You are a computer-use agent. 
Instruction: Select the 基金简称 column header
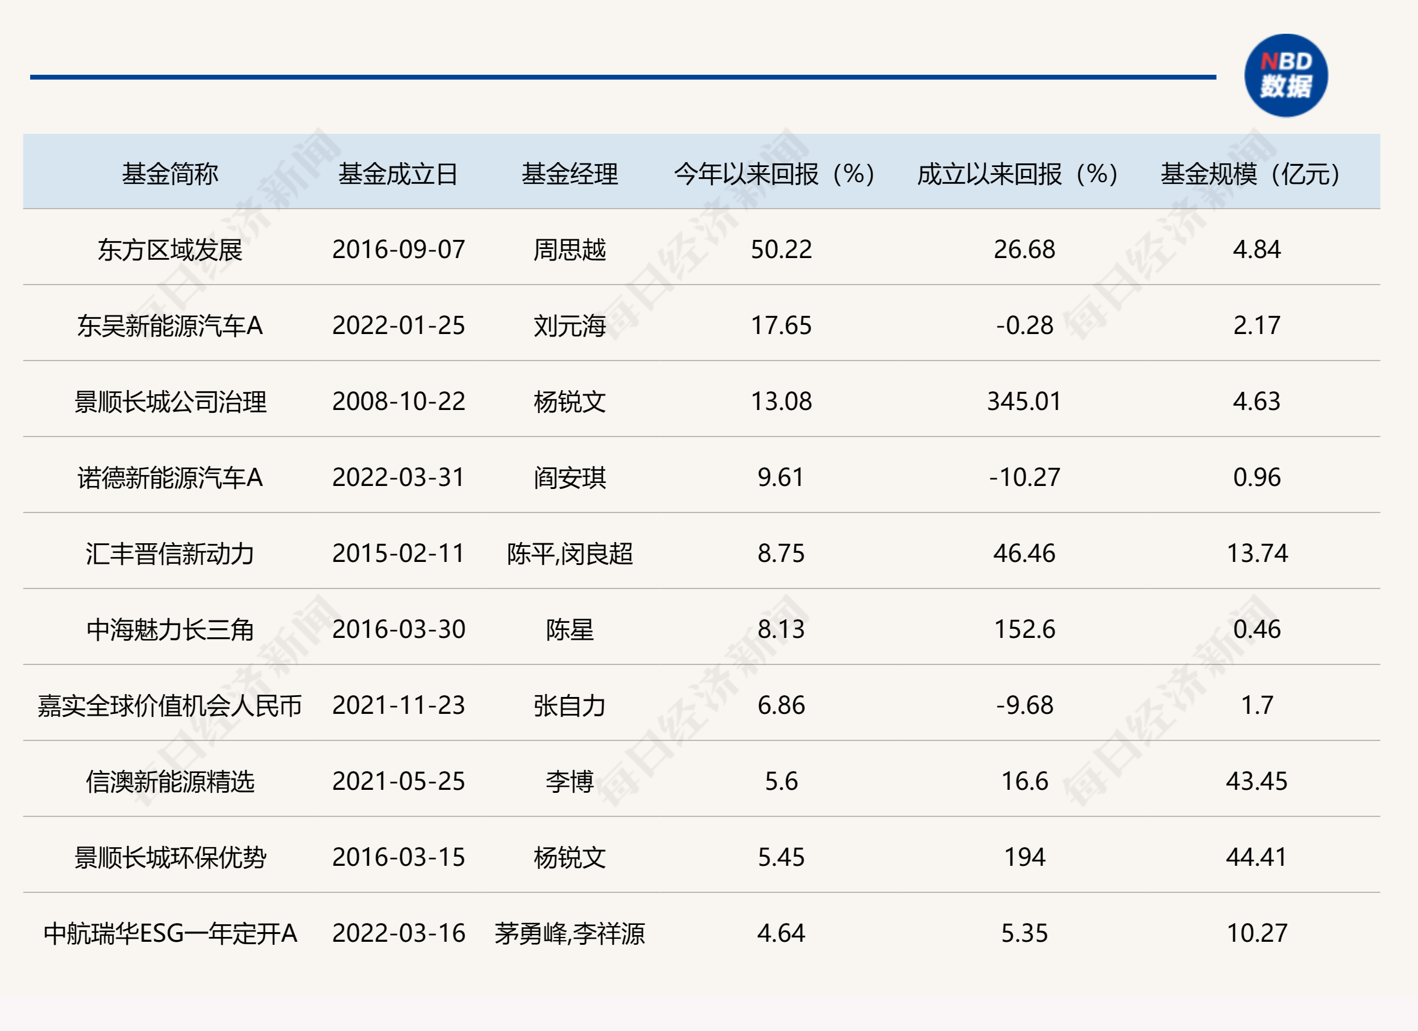[170, 174]
